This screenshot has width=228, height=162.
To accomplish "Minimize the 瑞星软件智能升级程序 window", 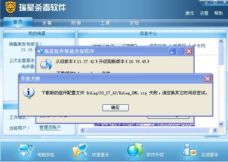I will (x=172, y=51).
